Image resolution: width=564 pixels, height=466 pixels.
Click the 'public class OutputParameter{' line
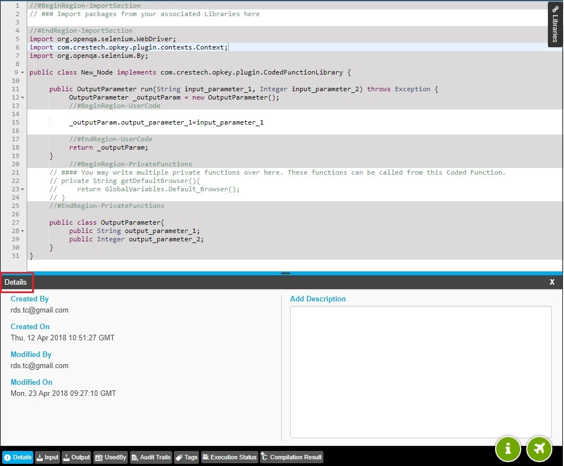[x=107, y=222]
